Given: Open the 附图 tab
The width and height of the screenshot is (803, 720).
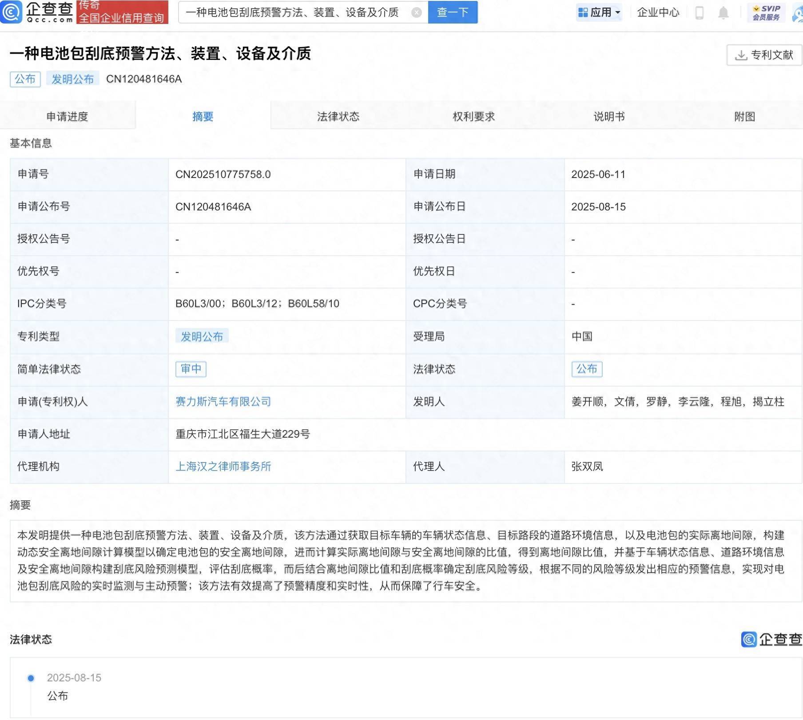Looking at the screenshot, I should (x=744, y=117).
